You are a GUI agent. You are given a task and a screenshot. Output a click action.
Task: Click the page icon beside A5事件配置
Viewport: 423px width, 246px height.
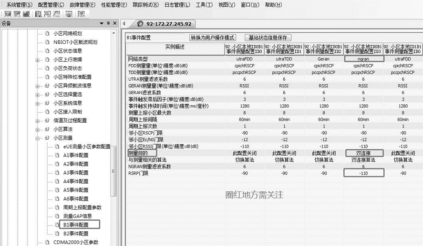[x=57, y=190]
